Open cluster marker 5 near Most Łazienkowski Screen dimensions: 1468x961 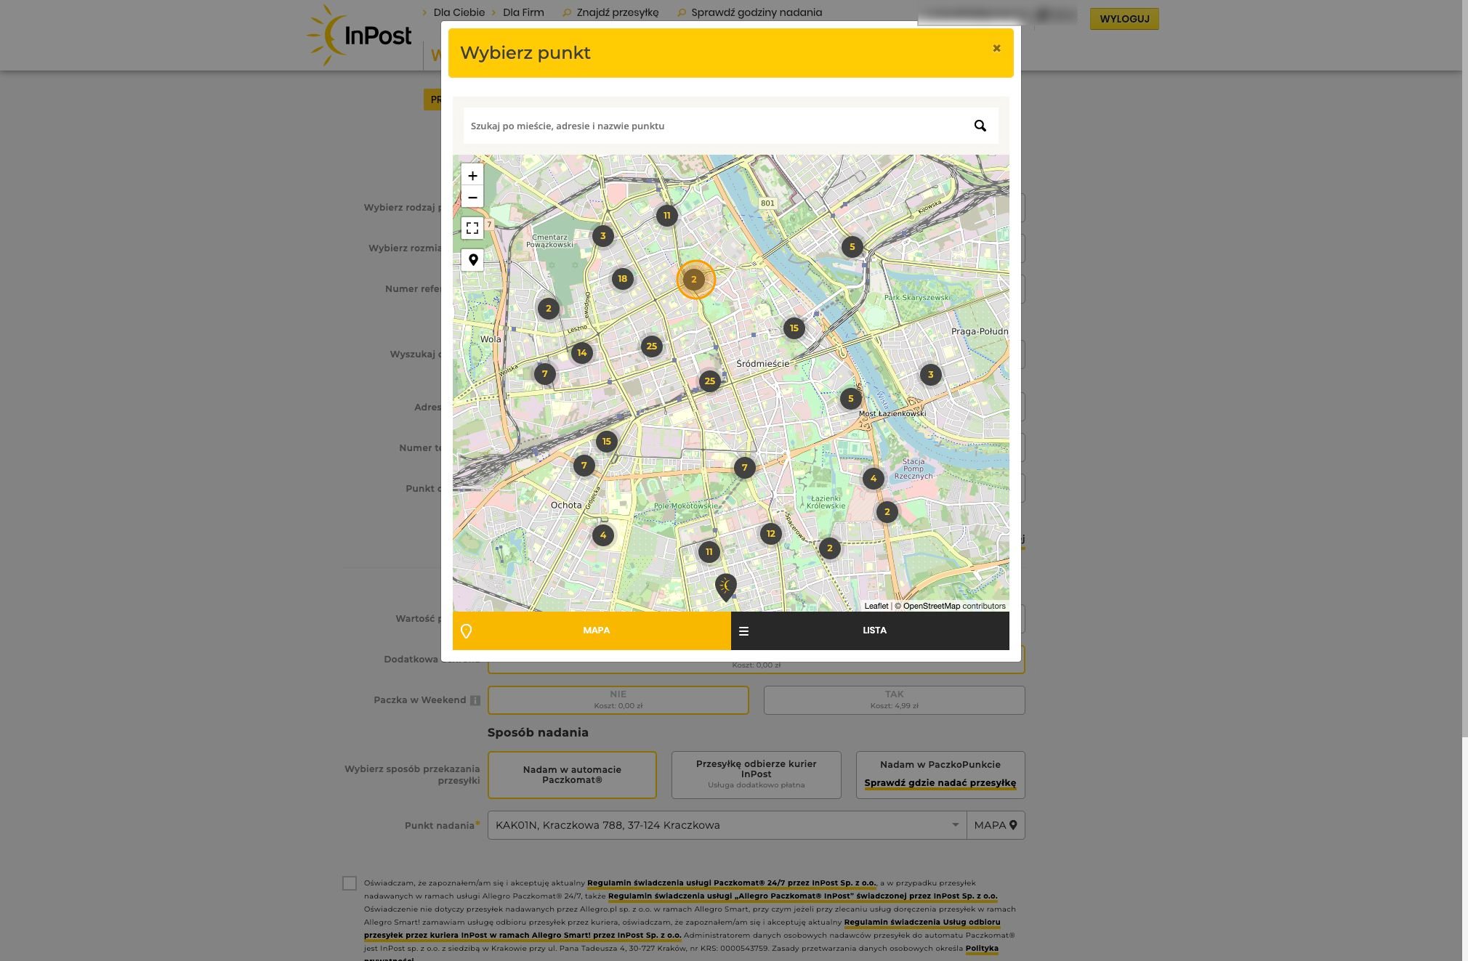(851, 399)
